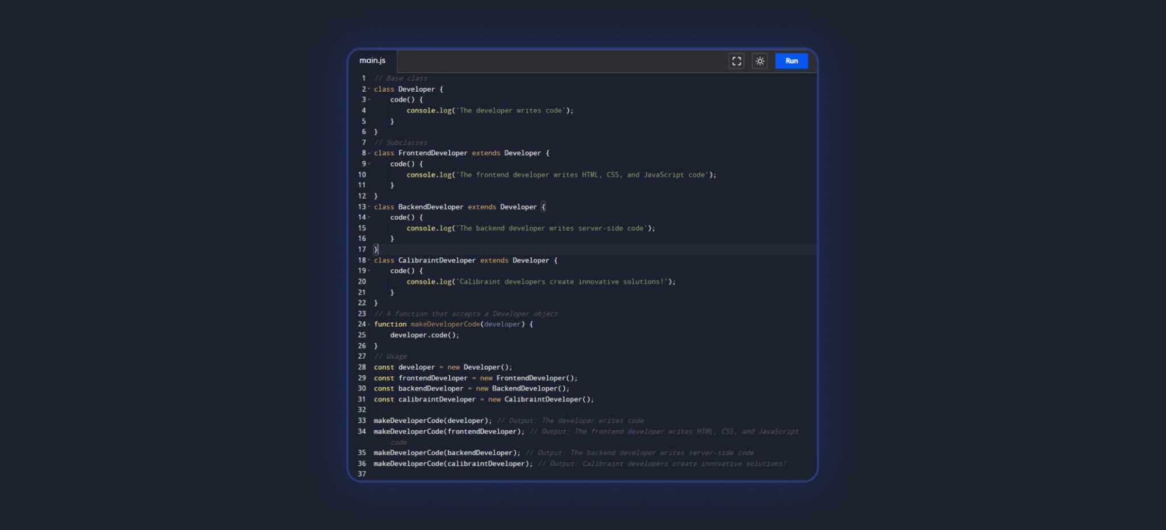Collapse the BackendDeveloper class fold arrow
This screenshot has height=530, width=1166.
click(x=370, y=207)
